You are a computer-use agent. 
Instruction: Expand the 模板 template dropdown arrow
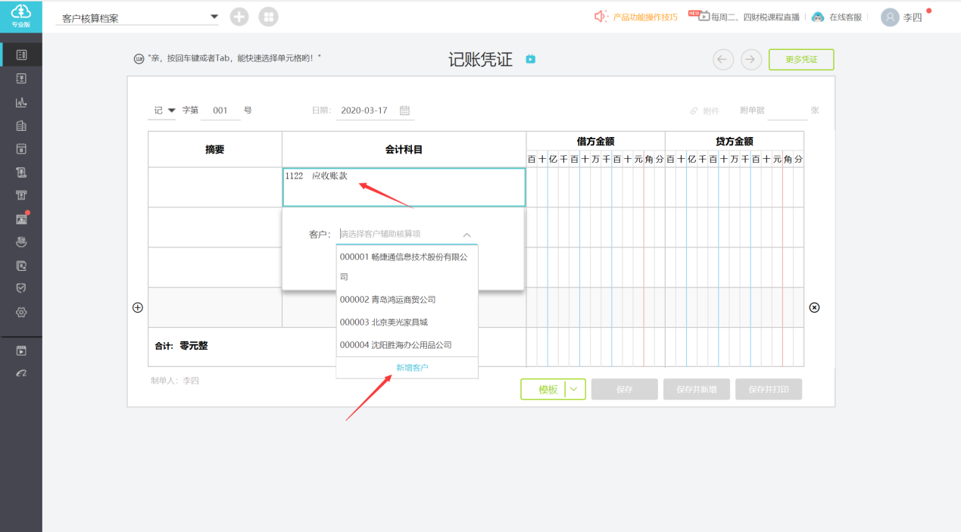(574, 390)
